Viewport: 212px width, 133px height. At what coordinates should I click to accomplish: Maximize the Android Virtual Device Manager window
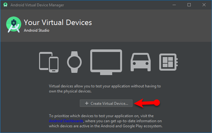click(x=189, y=5)
